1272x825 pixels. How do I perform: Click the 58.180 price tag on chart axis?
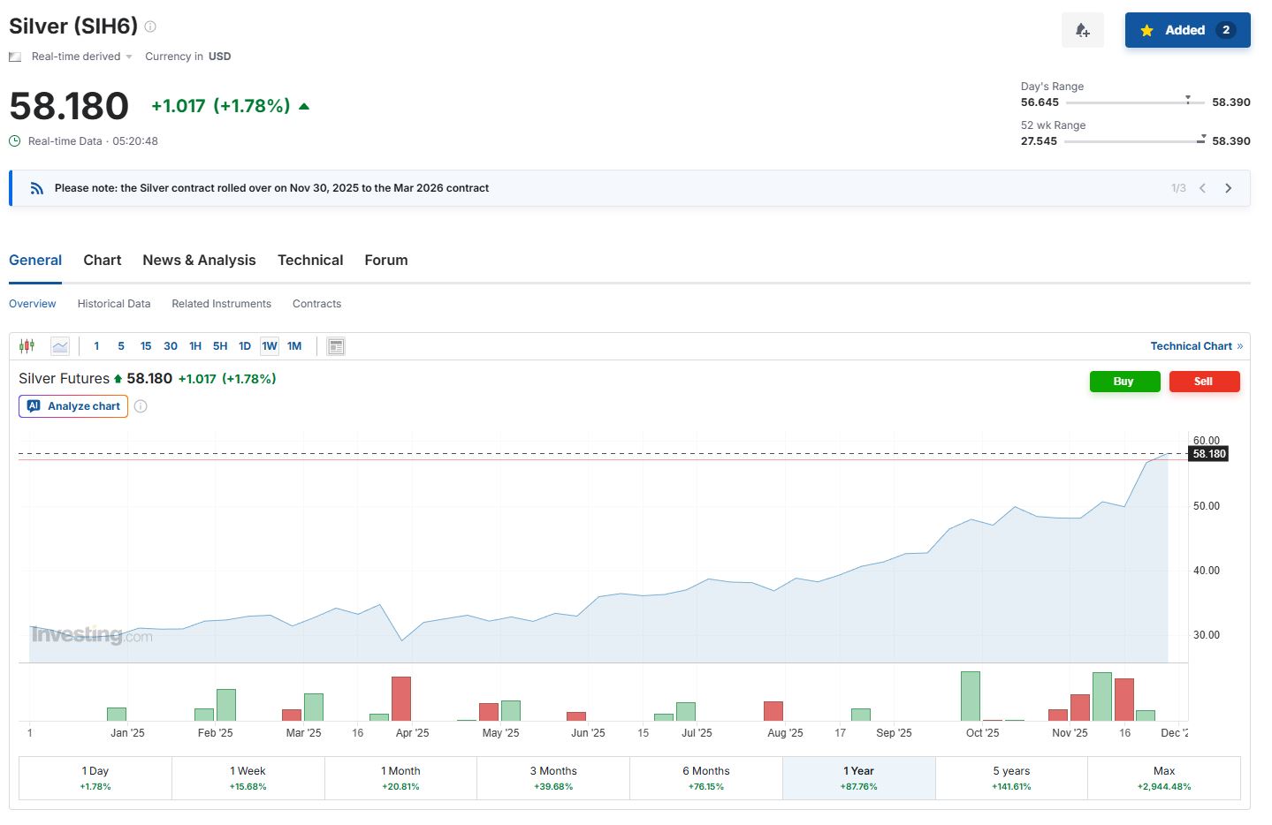tap(1209, 454)
